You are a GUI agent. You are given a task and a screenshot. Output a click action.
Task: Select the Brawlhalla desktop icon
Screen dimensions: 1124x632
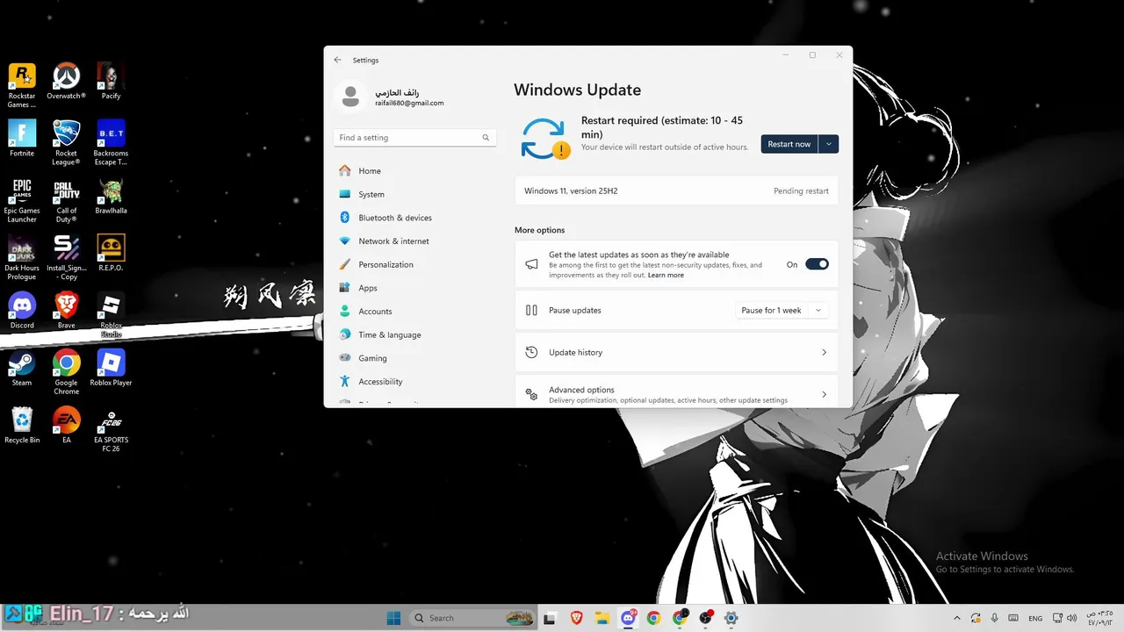[111, 196]
